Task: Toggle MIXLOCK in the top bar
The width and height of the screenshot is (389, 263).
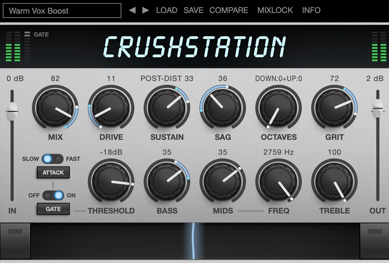Action: (275, 10)
